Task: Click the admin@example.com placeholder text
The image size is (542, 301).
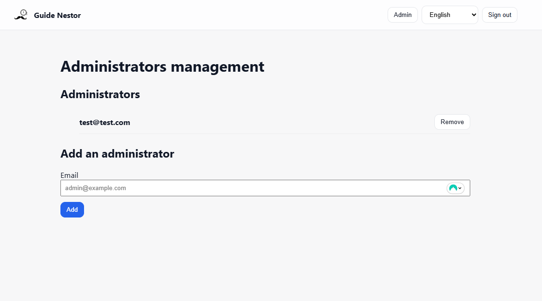Action: click(96, 188)
